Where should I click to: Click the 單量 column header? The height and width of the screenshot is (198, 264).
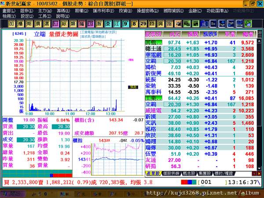click(227, 34)
